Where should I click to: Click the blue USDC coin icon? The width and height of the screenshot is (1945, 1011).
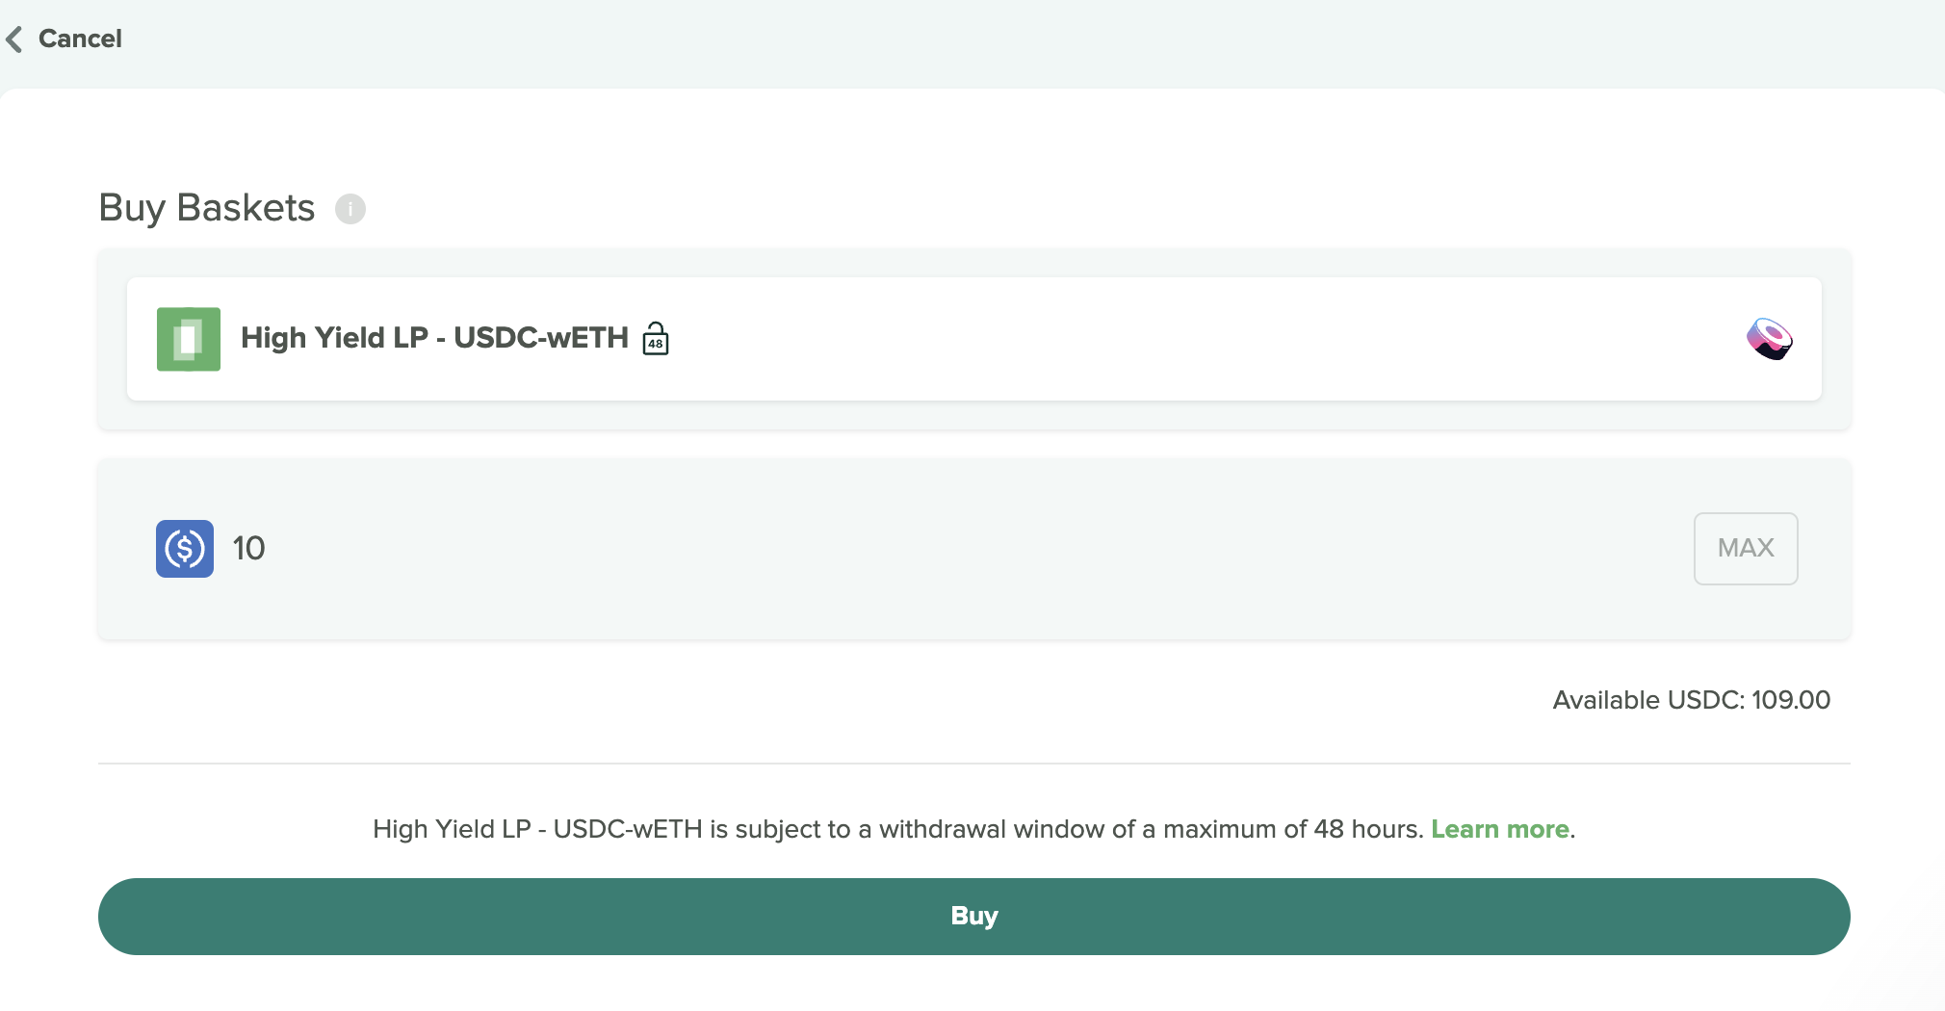coord(185,549)
